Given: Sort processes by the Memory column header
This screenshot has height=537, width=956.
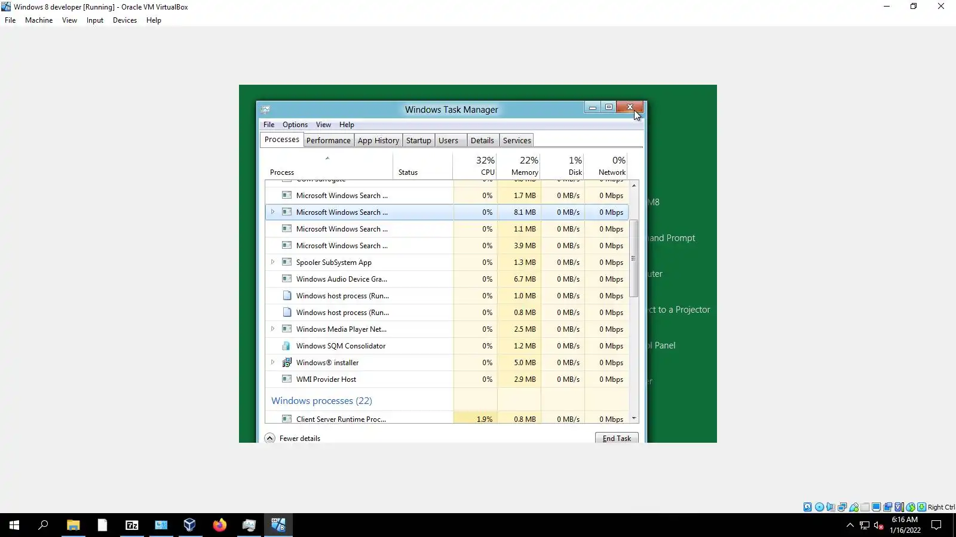Looking at the screenshot, I should [519, 166].
